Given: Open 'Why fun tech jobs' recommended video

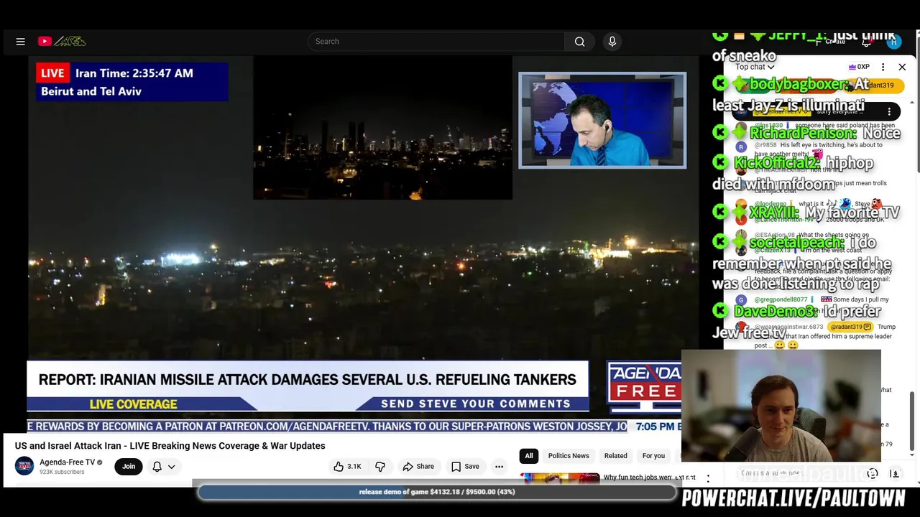Looking at the screenshot, I should click(650, 478).
